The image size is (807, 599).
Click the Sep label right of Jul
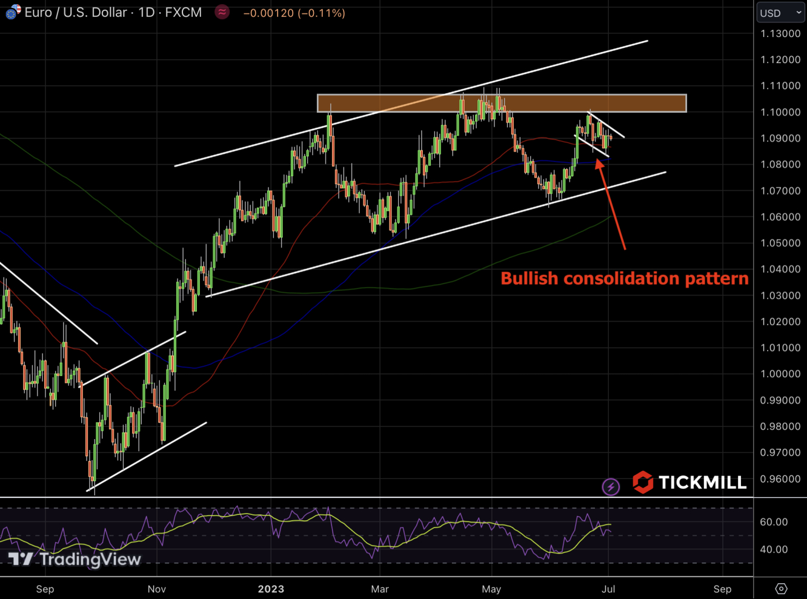click(x=722, y=589)
